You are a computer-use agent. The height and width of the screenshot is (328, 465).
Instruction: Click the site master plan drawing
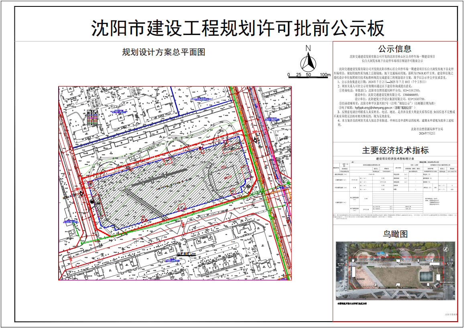point(175,183)
